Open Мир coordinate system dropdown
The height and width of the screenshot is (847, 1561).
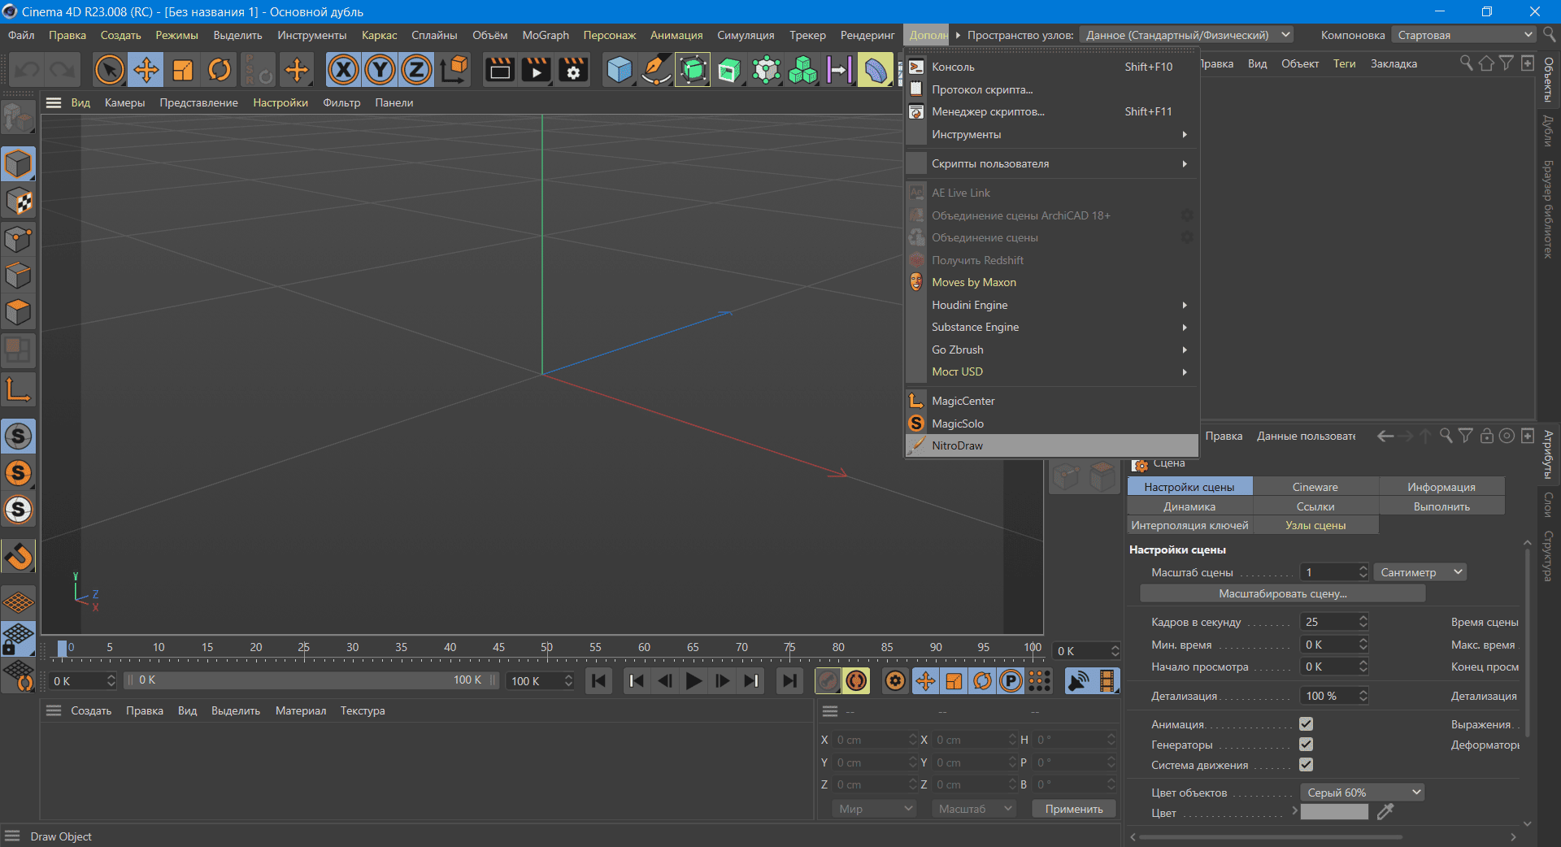874,809
